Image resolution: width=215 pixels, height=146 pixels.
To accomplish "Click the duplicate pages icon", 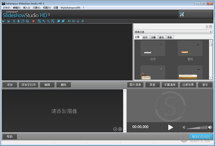I will coord(28,21).
